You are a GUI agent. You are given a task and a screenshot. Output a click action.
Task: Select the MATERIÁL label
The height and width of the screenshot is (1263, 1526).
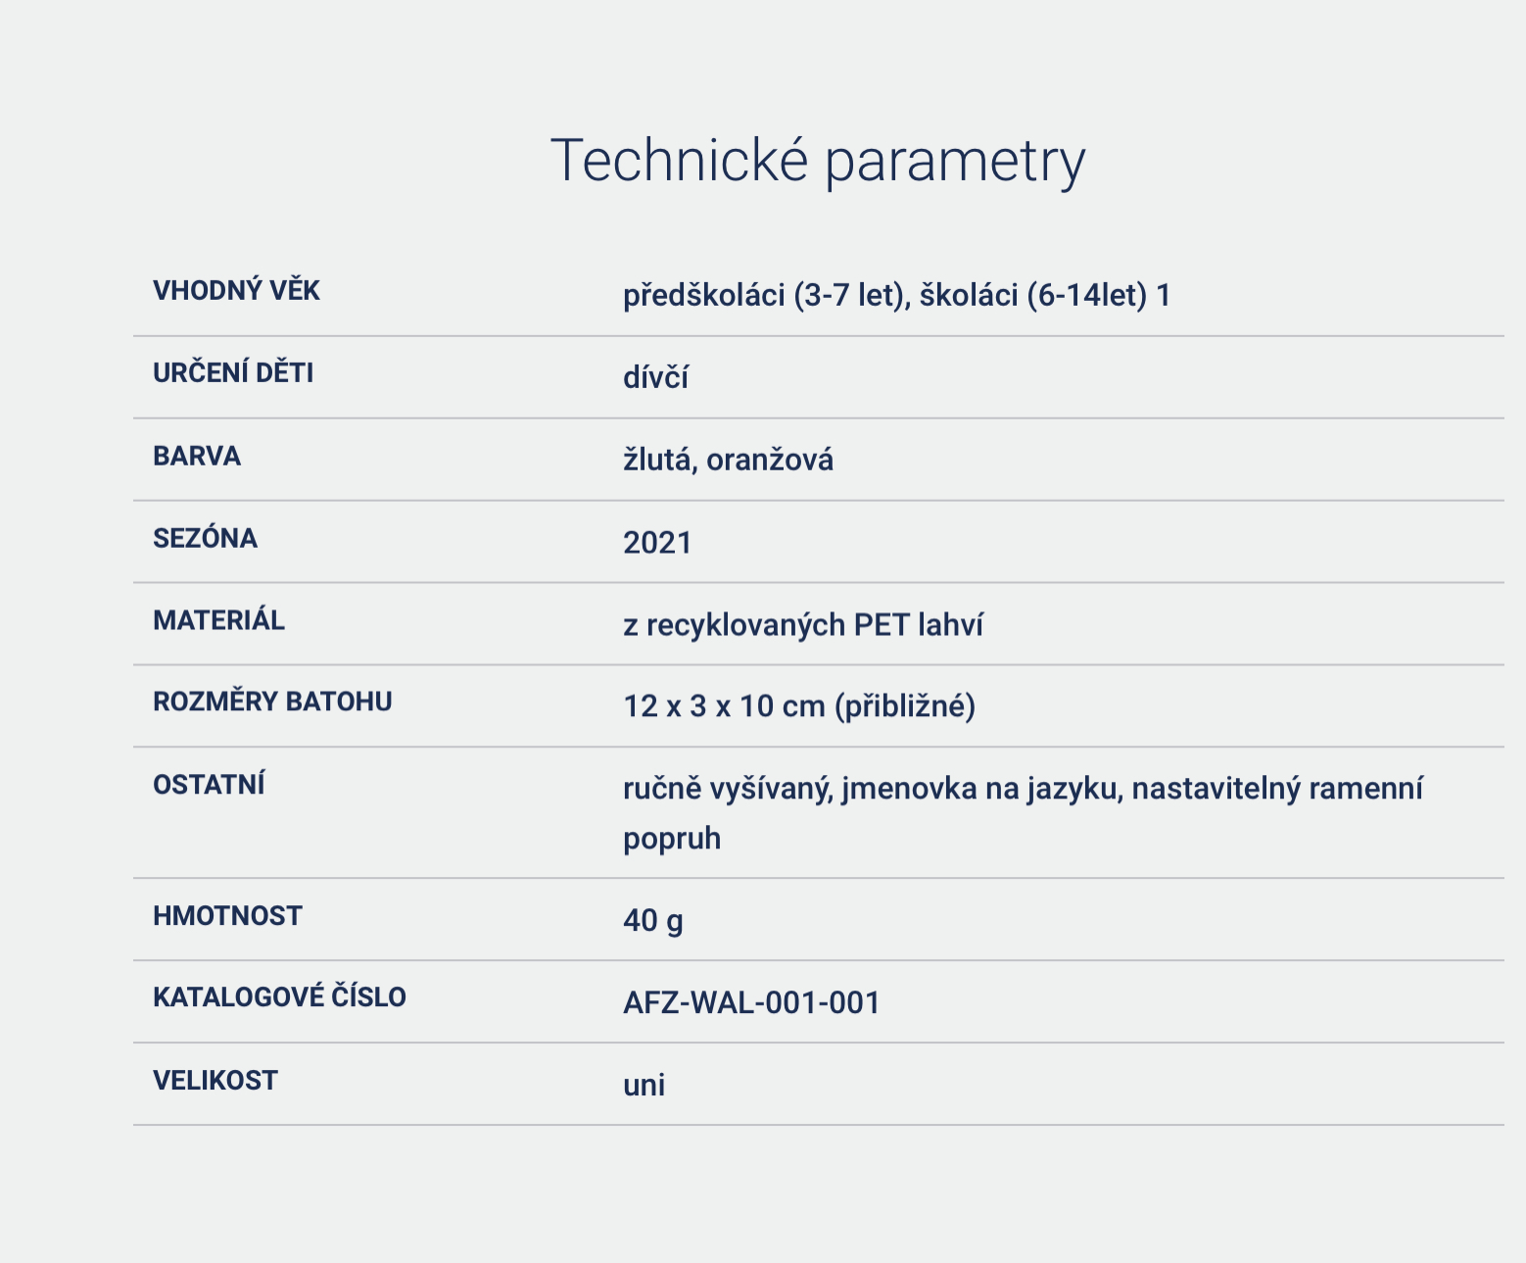[218, 621]
